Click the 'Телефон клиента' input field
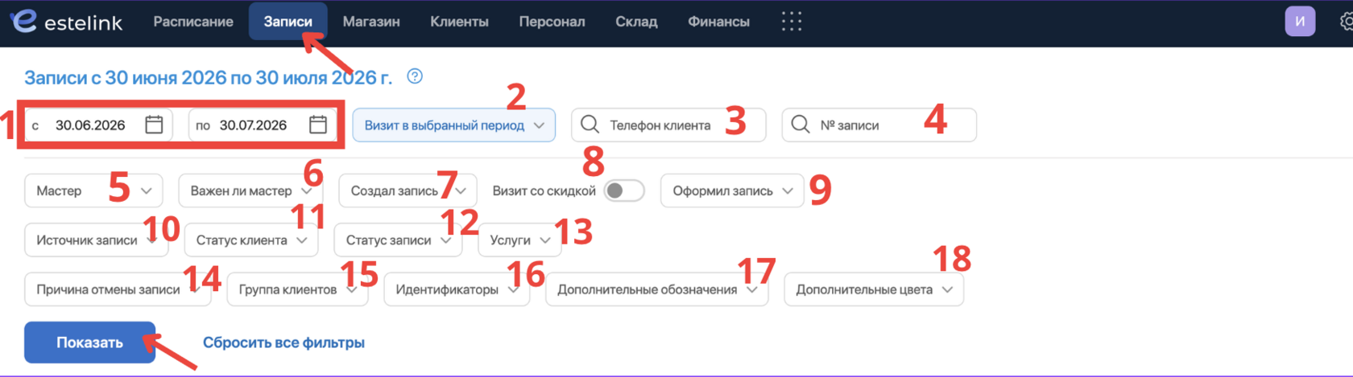The width and height of the screenshot is (1353, 377). [668, 125]
